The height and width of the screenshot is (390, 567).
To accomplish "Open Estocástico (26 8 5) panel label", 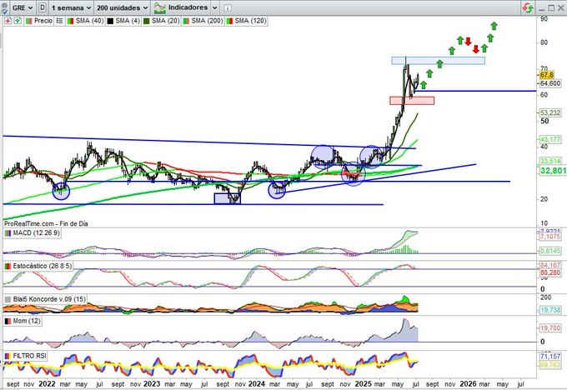I will (x=42, y=267).
